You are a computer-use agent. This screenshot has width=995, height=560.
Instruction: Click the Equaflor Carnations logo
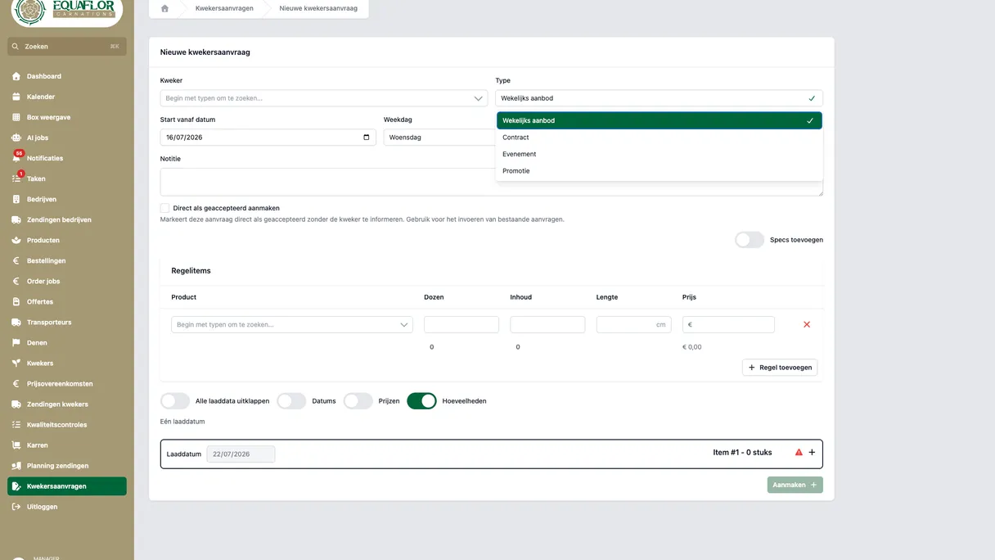(67, 9)
